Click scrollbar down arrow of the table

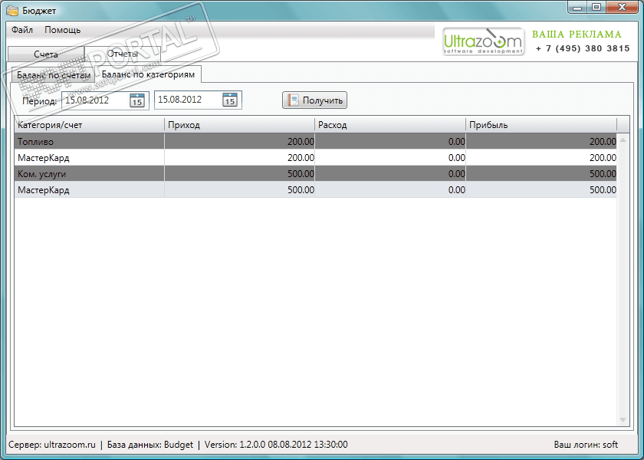(623, 420)
